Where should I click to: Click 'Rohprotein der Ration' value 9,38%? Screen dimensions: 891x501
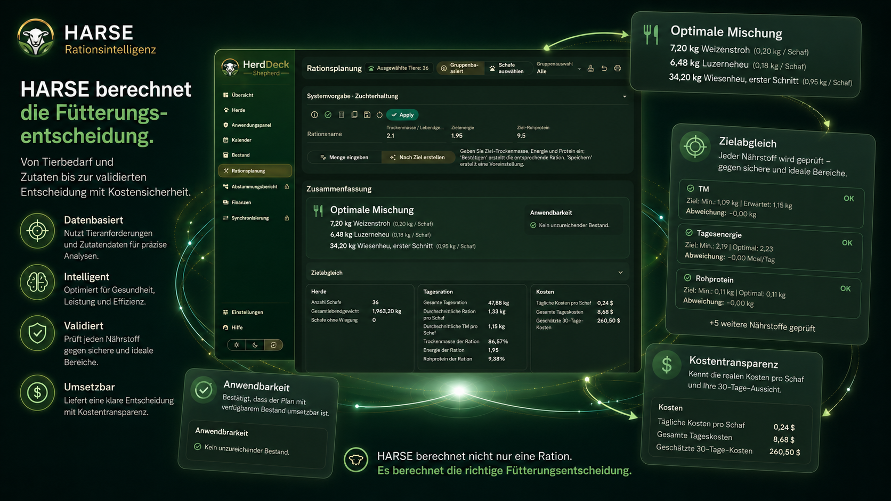pos(497,359)
